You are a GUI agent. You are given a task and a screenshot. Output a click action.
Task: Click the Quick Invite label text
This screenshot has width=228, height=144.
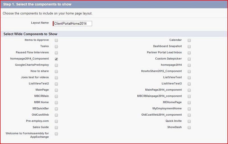pos(174,121)
